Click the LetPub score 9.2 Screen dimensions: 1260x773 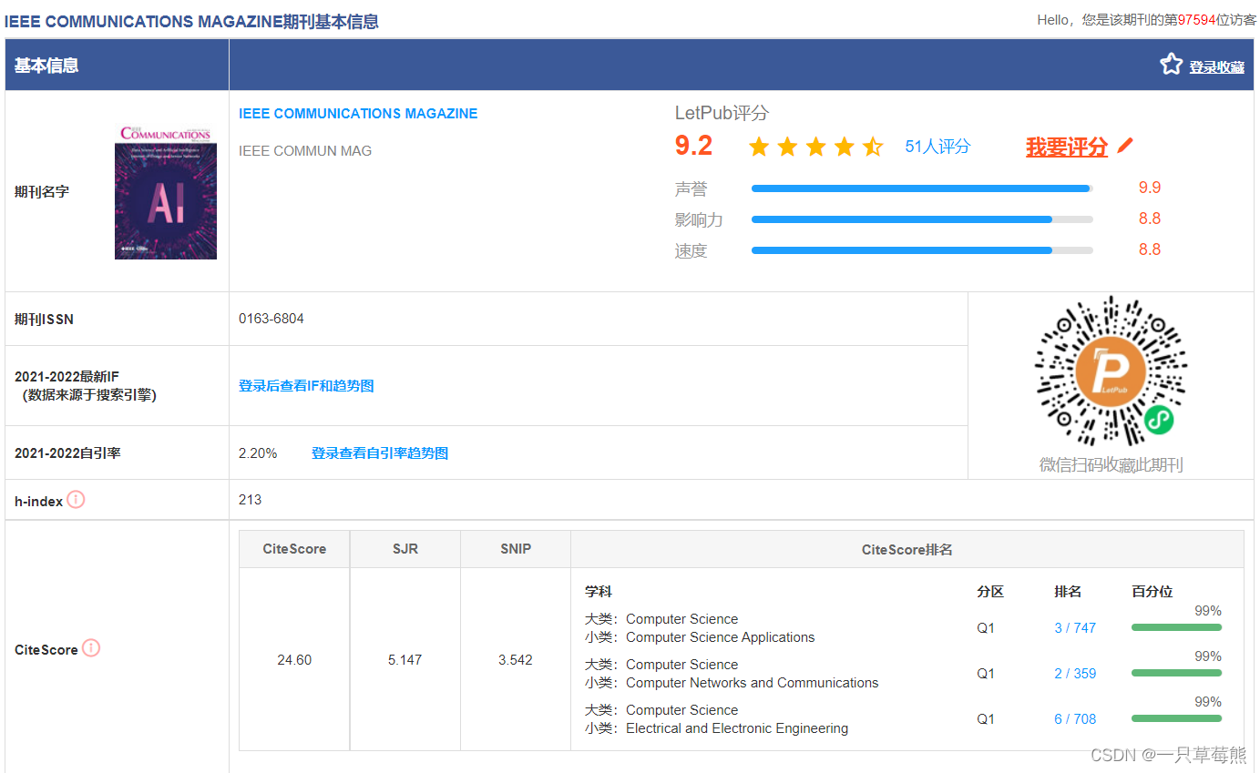[x=693, y=146]
